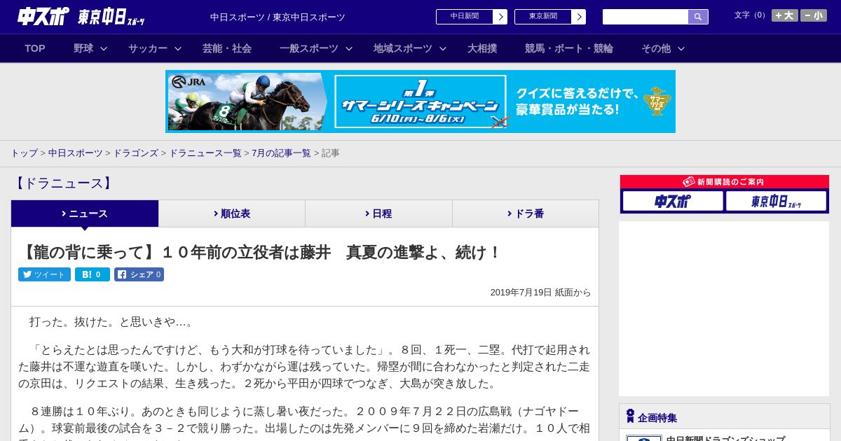The height and width of the screenshot is (441, 841).
Task: Switch to the ドラ番 tab
Action: 526,213
